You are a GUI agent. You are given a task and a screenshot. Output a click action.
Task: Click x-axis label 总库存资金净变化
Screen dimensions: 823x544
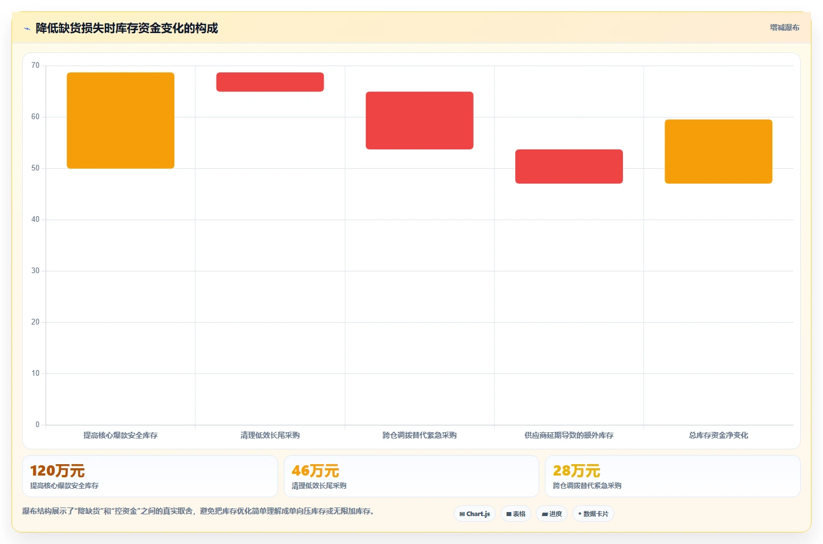(718, 435)
